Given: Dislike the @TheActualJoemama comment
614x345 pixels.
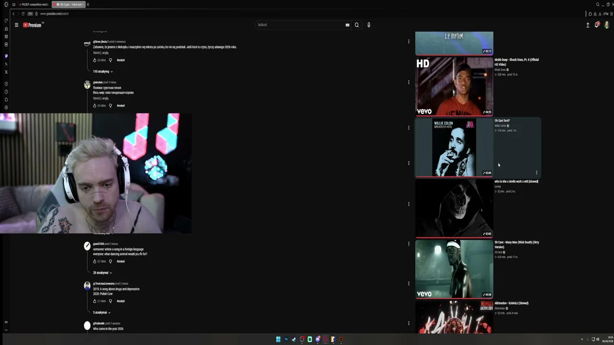Looking at the screenshot, I should (110, 301).
